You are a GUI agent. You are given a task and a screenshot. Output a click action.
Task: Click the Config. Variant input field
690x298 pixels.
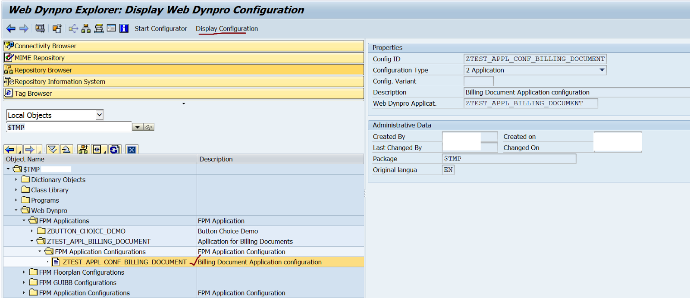pyautogui.click(x=478, y=81)
